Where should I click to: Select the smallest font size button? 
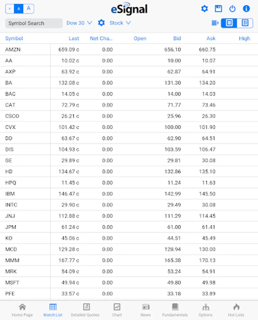[x=10, y=9]
